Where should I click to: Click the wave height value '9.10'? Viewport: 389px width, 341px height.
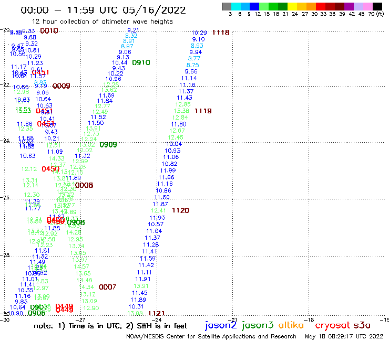199,39
